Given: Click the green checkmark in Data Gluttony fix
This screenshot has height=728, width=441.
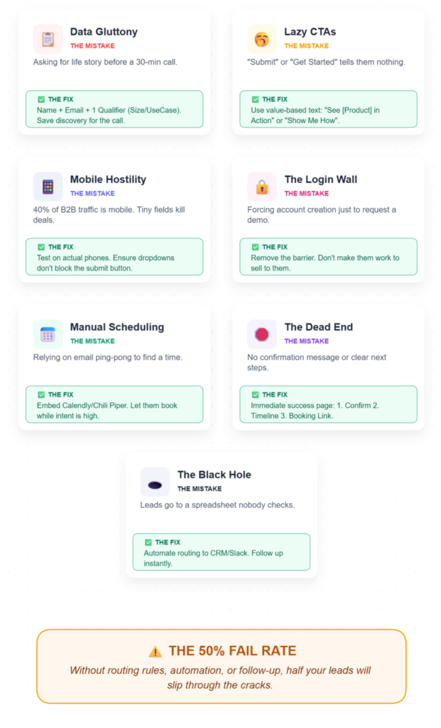Looking at the screenshot, I should (x=40, y=100).
